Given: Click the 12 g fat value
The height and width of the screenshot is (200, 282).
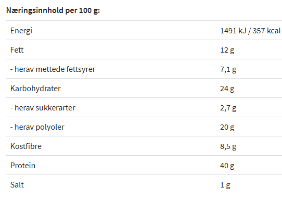Looking at the screenshot, I should pos(227,50).
